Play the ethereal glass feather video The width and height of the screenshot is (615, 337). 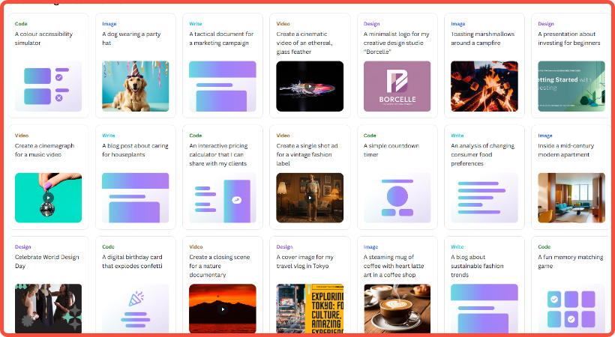point(310,86)
